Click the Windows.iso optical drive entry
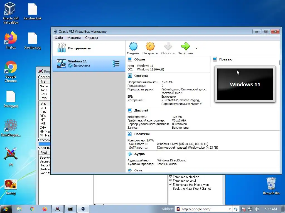 click(187, 148)
